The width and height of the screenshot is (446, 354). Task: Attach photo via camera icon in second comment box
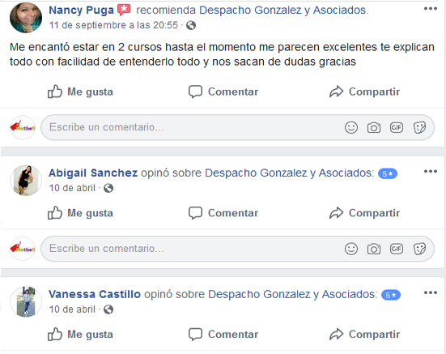[x=374, y=249]
